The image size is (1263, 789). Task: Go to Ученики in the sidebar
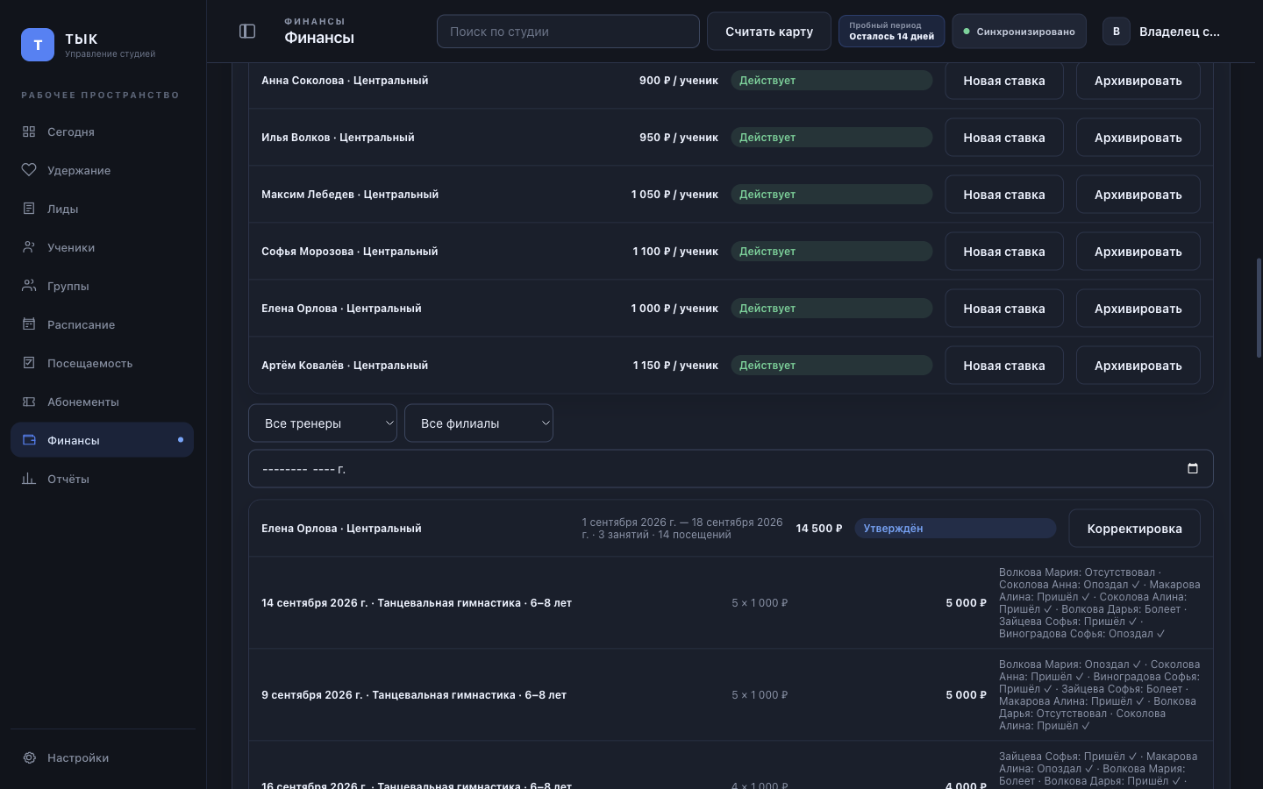(102, 247)
